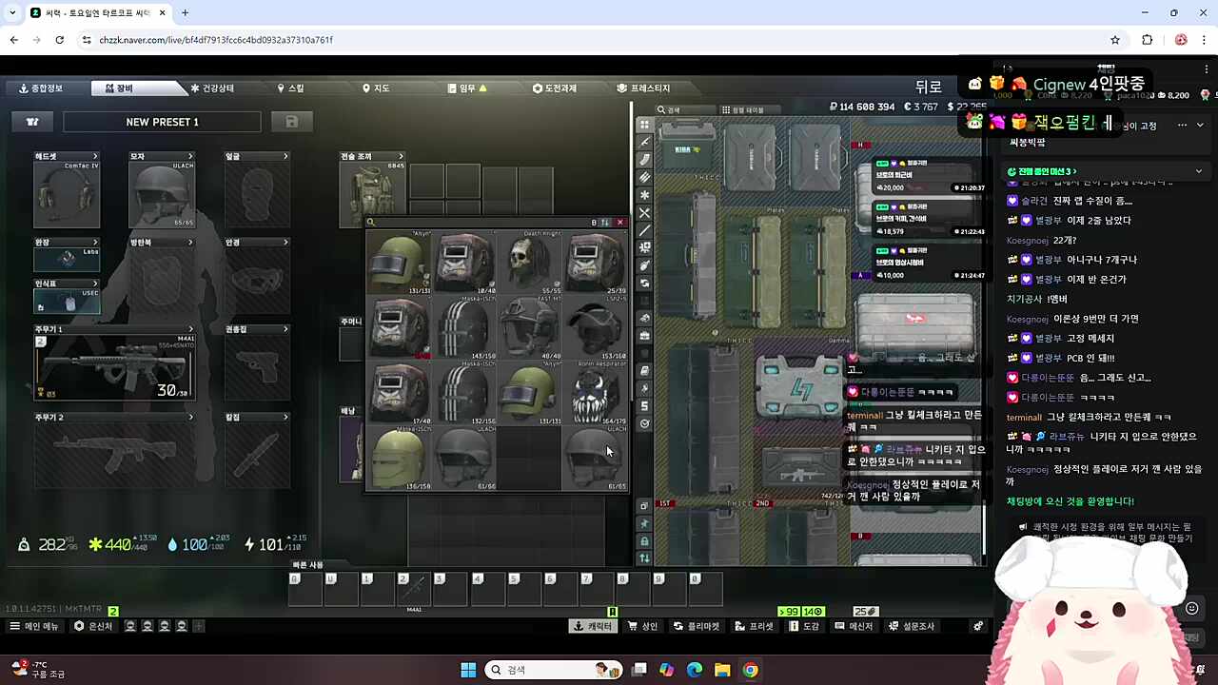Select the ComTac IV headset item
Image resolution: width=1218 pixels, height=685 pixels.
click(x=67, y=195)
